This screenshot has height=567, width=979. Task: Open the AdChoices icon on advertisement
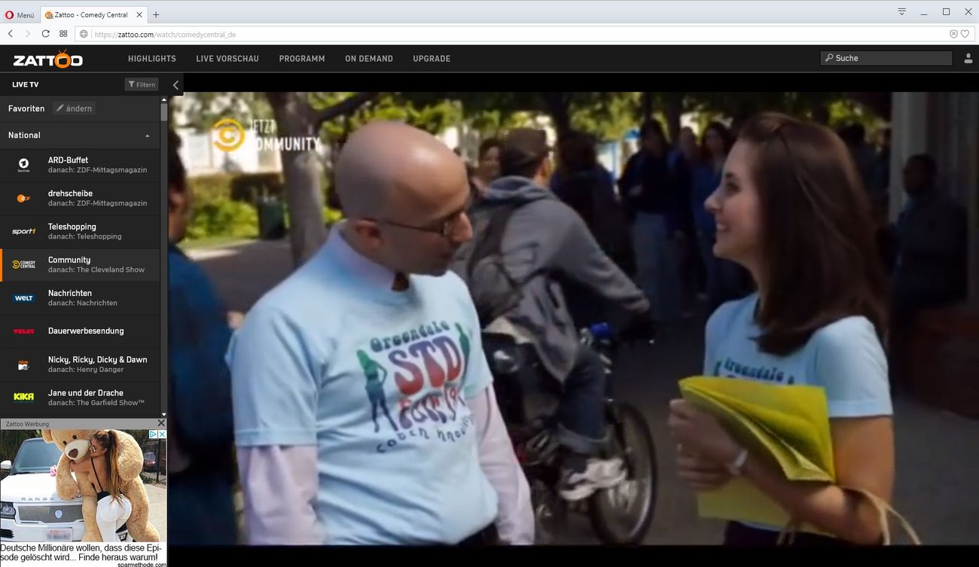pyautogui.click(x=153, y=434)
